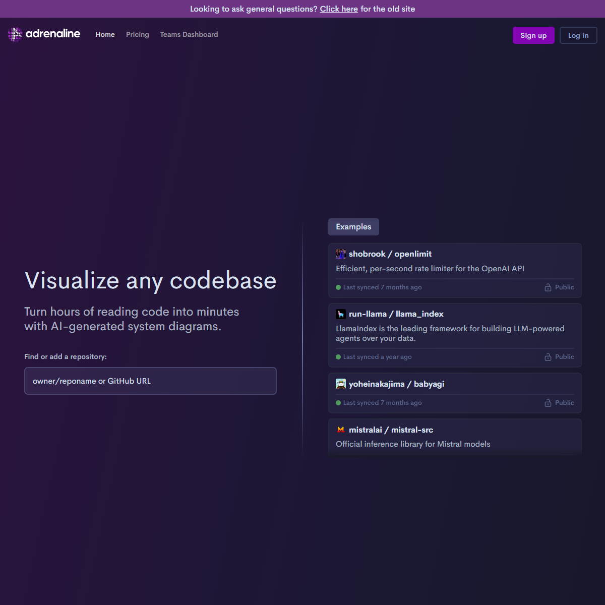The height and width of the screenshot is (605, 605).
Task: Open the Home nav item
Action: click(105, 34)
